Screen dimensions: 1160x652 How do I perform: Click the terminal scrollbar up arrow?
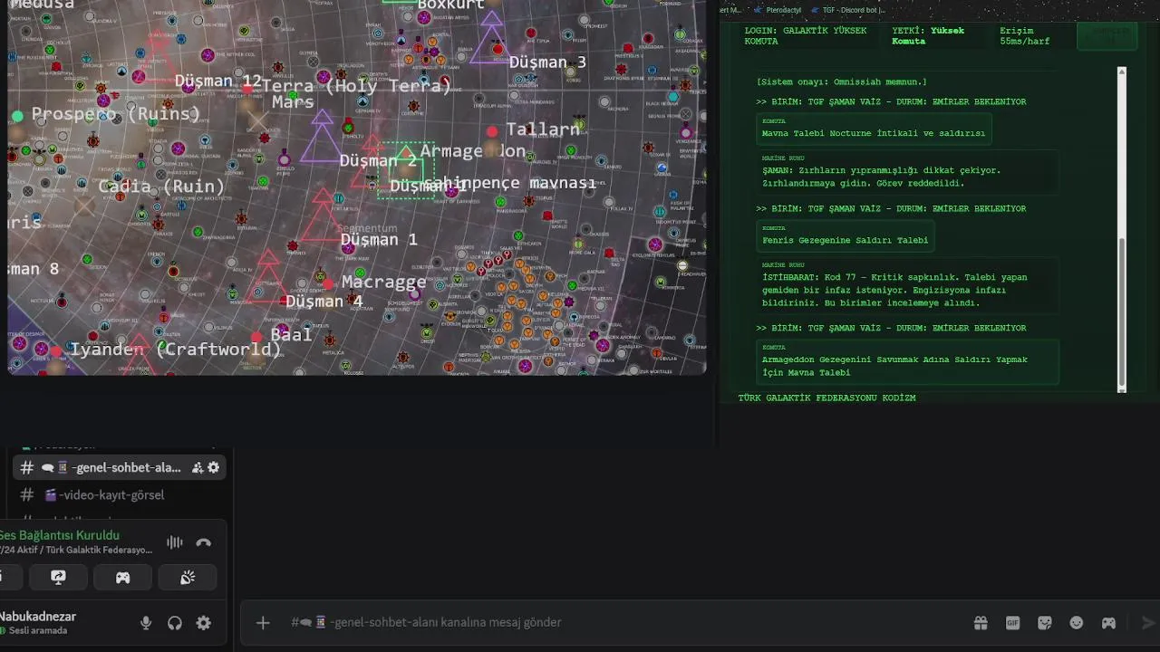[1121, 71]
